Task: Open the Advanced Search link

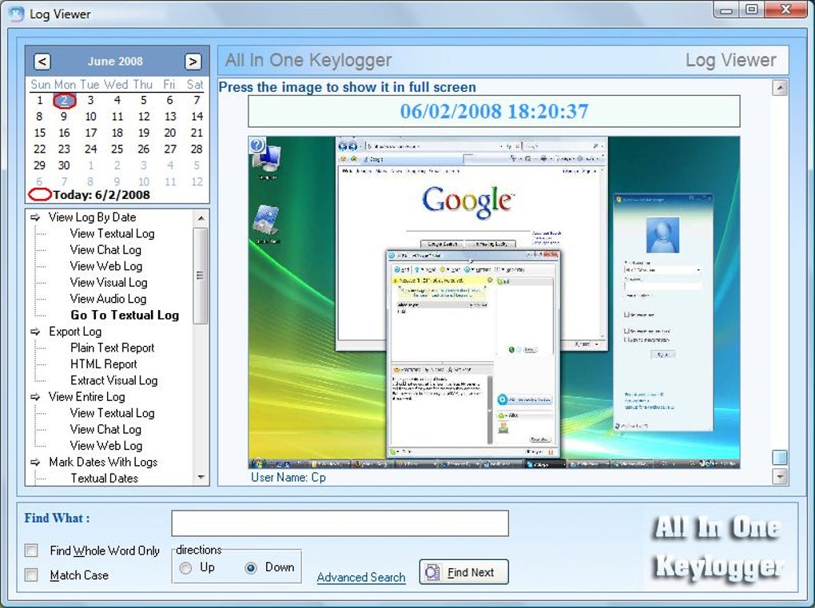Action: click(x=361, y=578)
